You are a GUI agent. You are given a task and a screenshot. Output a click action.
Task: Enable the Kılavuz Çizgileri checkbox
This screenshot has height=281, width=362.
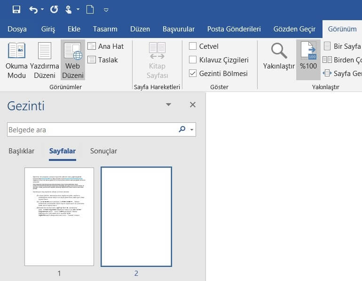[193, 60]
